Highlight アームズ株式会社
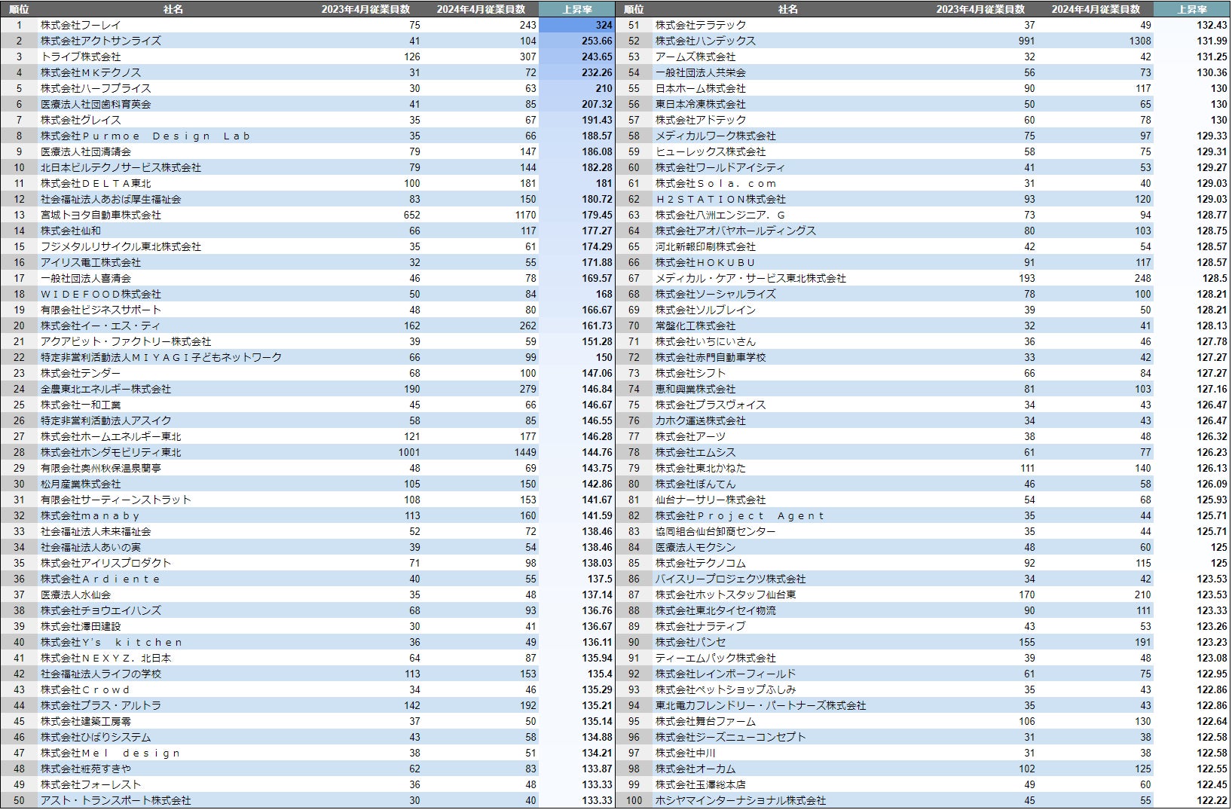This screenshot has width=1232, height=810. tap(695, 57)
